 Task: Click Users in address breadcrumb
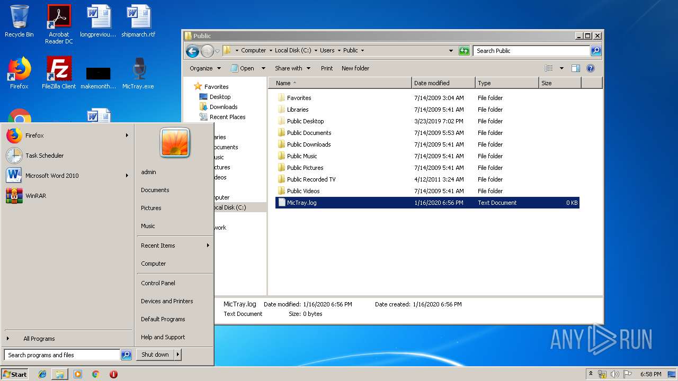click(327, 51)
